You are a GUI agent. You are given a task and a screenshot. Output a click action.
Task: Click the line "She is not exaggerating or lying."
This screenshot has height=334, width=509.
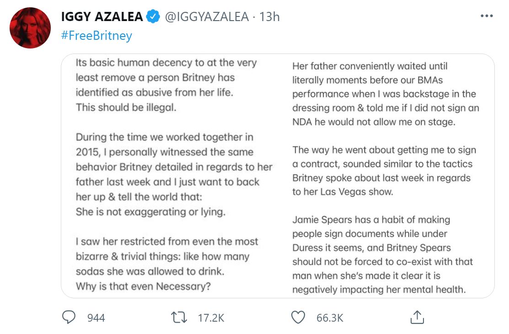pyautogui.click(x=150, y=212)
